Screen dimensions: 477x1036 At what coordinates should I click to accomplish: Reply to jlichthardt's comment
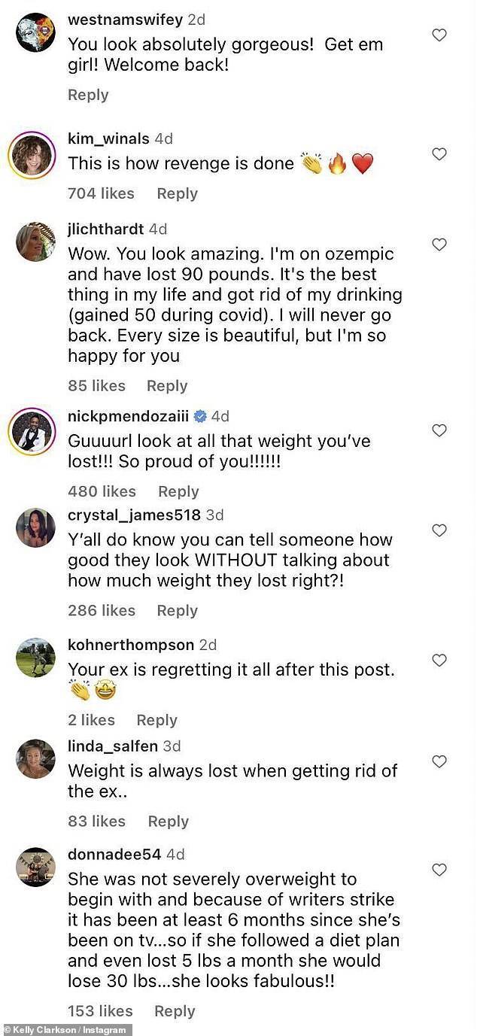click(167, 386)
